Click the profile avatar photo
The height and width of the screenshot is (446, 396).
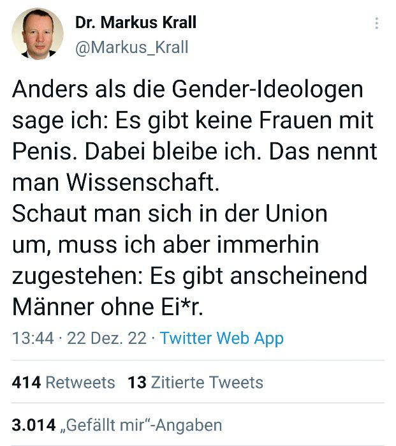tap(37, 34)
